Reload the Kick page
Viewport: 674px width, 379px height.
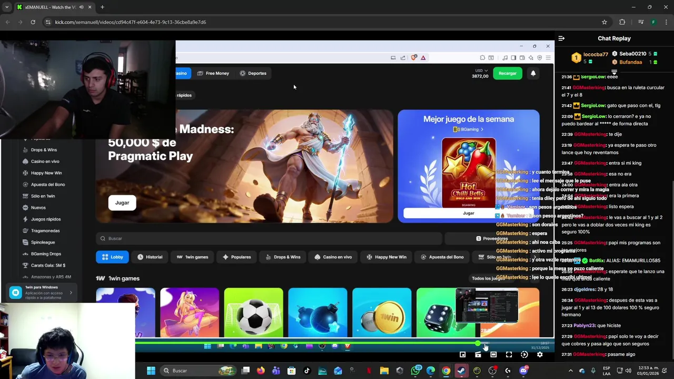point(33,22)
